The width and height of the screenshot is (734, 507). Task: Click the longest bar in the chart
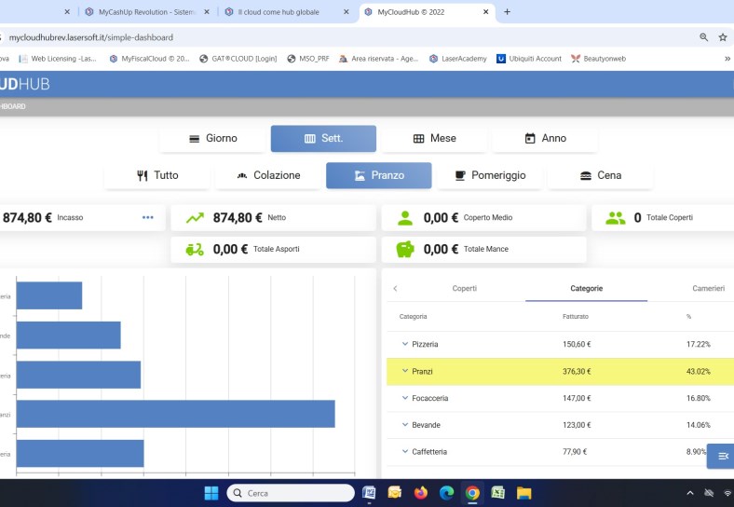[175, 414]
